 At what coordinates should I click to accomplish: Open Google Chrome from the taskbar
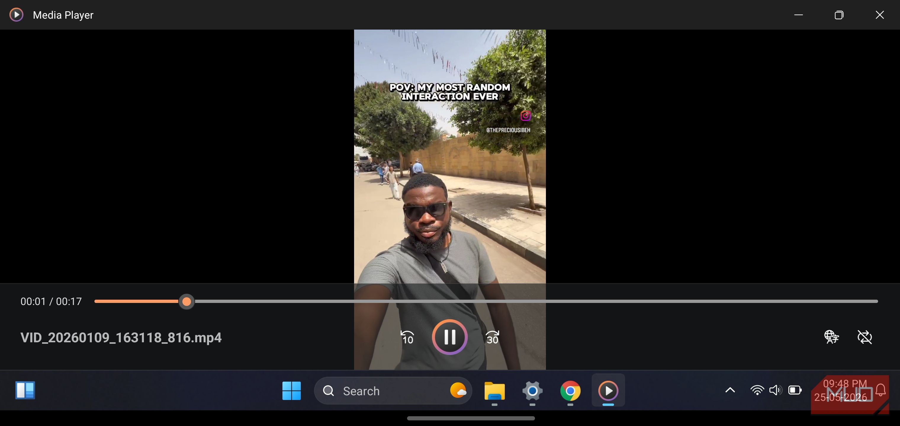tap(570, 390)
